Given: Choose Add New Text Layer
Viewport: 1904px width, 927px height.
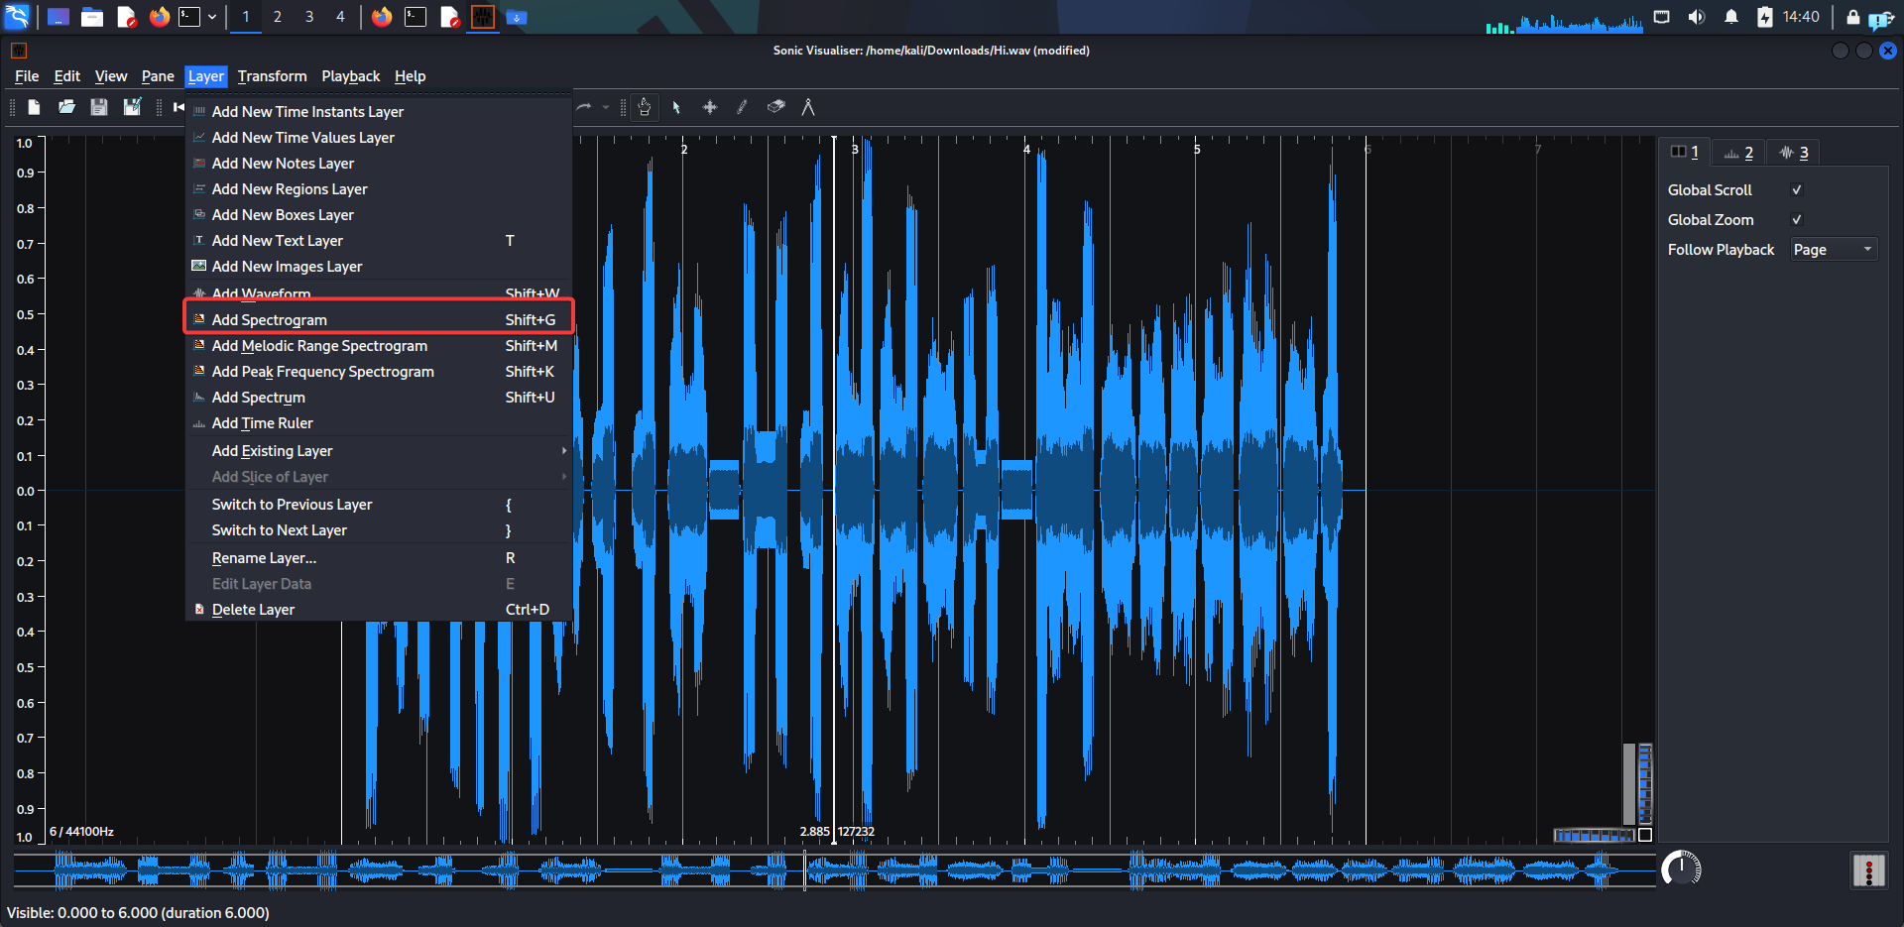Looking at the screenshot, I should 379,241.
